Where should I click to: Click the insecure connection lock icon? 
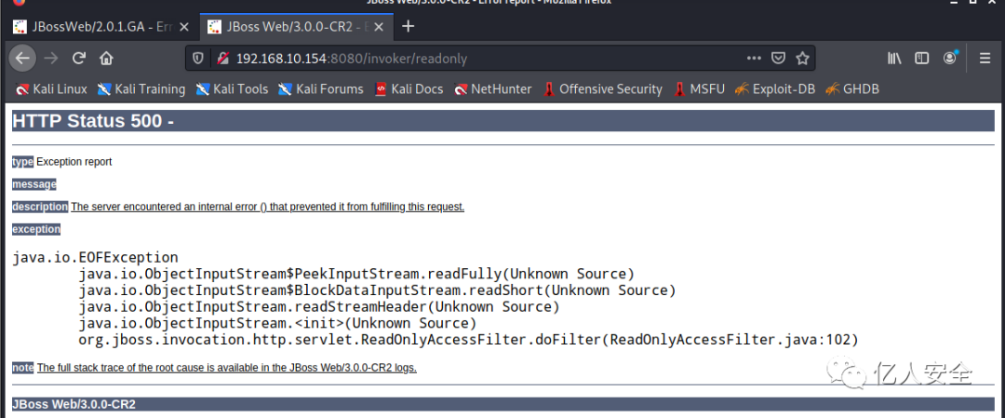click(222, 59)
